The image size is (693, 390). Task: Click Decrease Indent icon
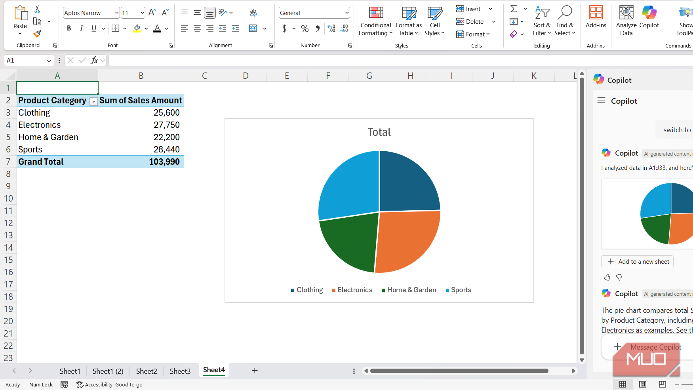pyautogui.click(x=223, y=28)
